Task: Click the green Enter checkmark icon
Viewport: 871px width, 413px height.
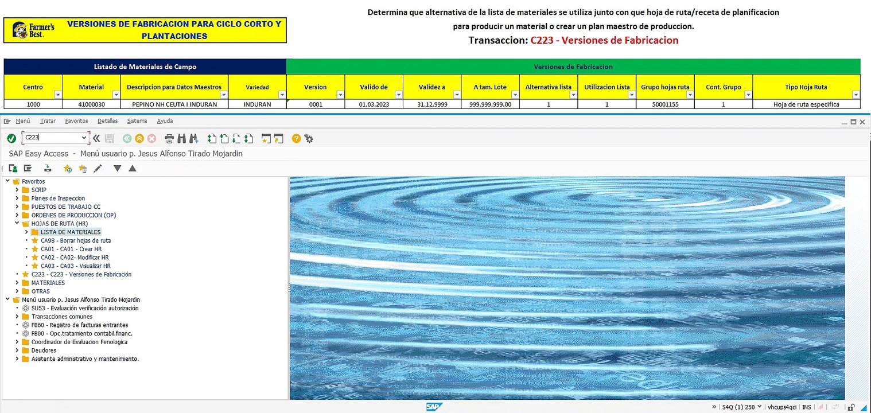Action: coord(11,138)
